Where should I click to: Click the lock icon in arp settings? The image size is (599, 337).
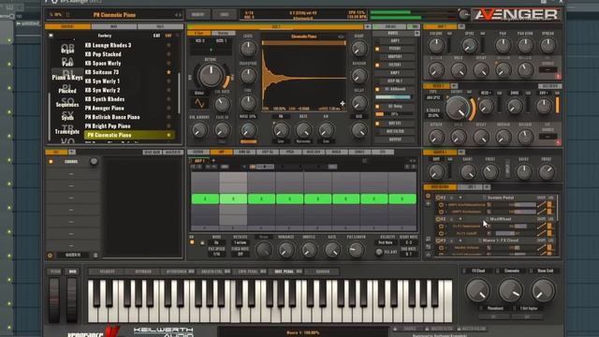pos(202,242)
